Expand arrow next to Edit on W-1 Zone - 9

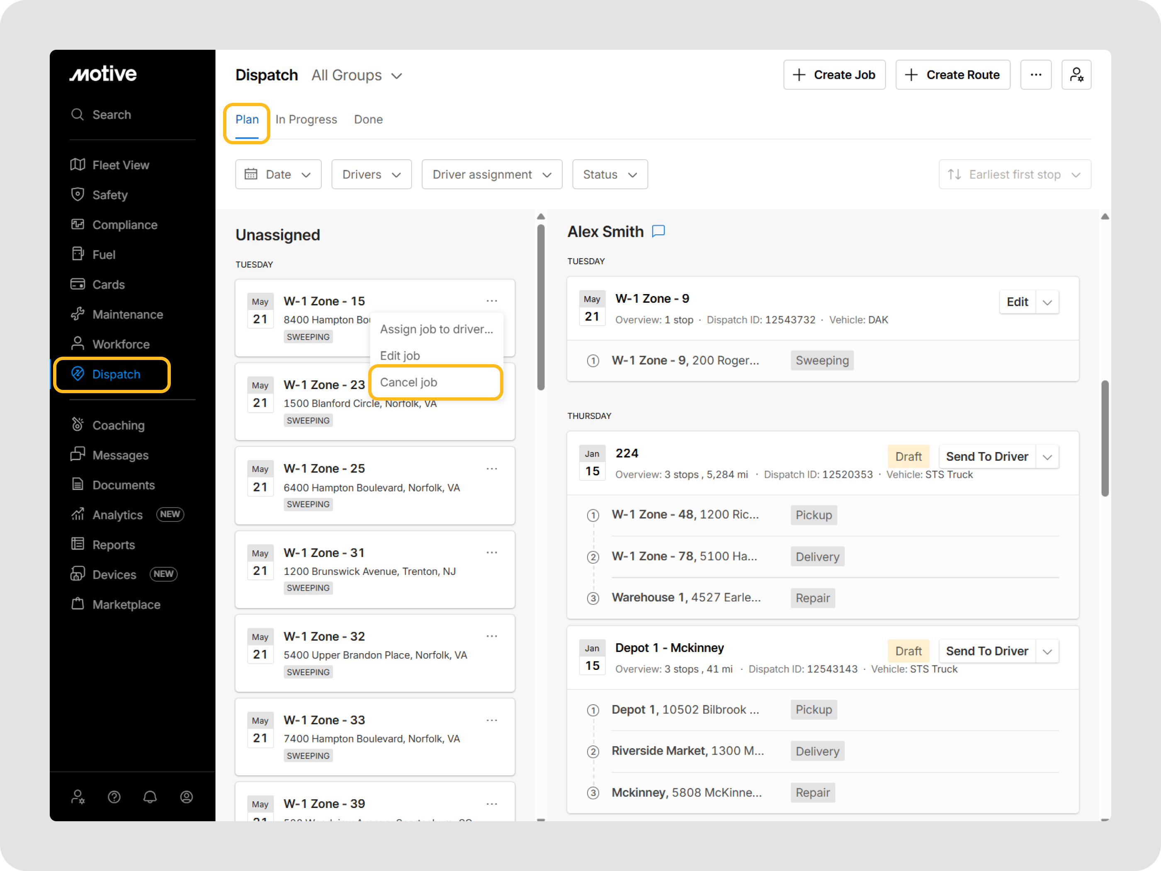(1047, 302)
